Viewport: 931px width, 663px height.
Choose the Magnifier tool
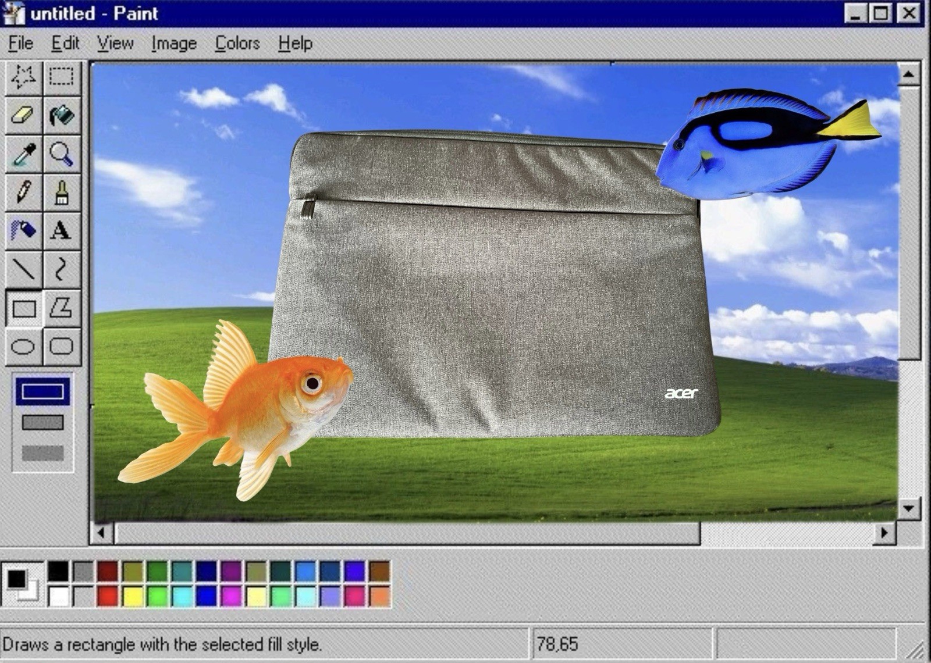[x=61, y=154]
